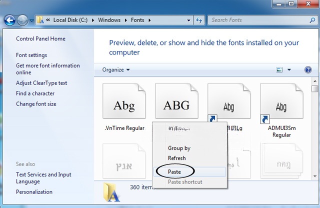This screenshot has height=208, width=320.
Task: Maximize the Fonts window
Action: click(291, 3)
